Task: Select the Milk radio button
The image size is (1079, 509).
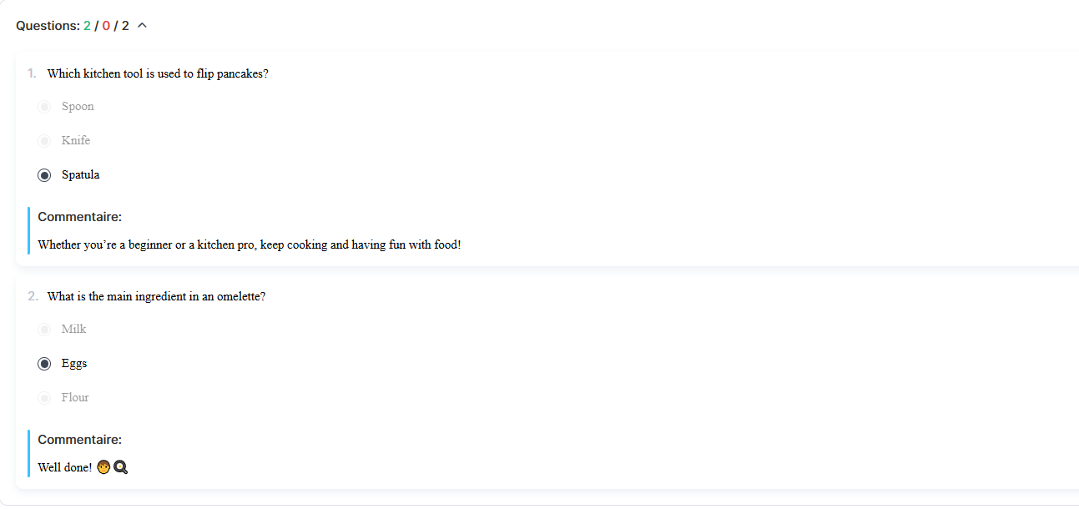Action: click(44, 330)
